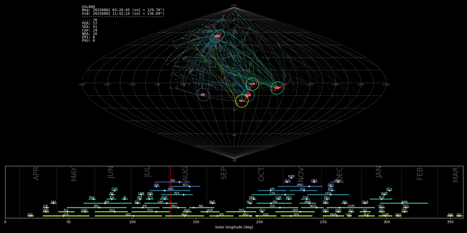Click the 'USL00Q' station title text

(x=88, y=7)
